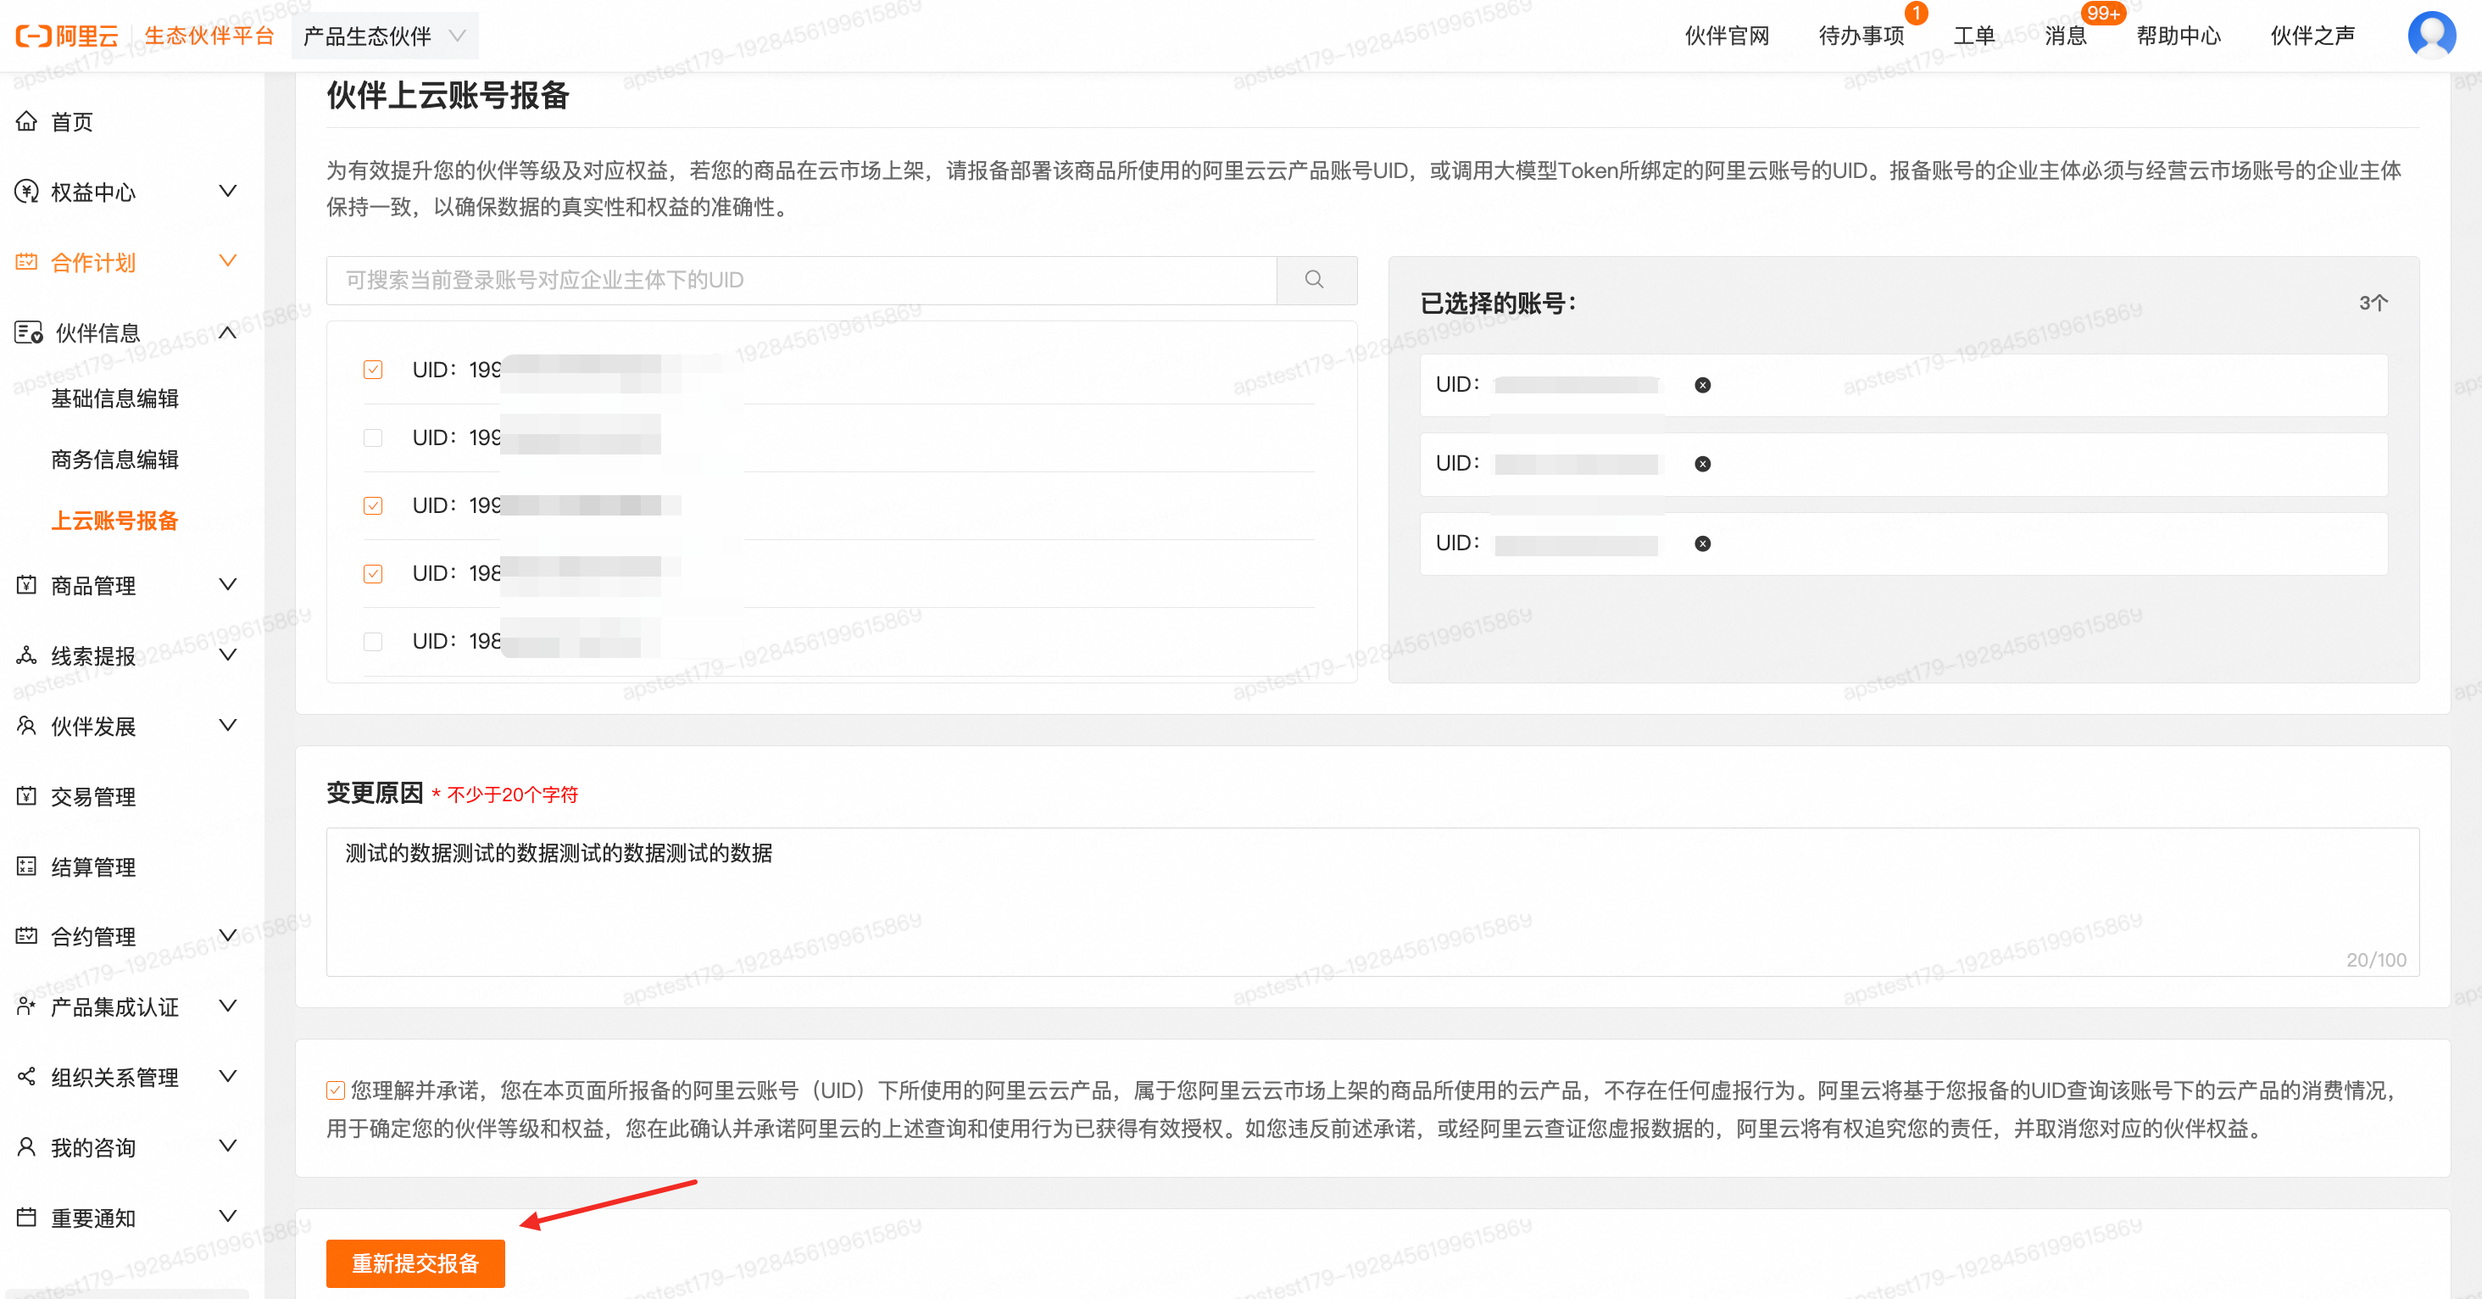Click the 重要通知 calendar icon

pyautogui.click(x=27, y=1217)
